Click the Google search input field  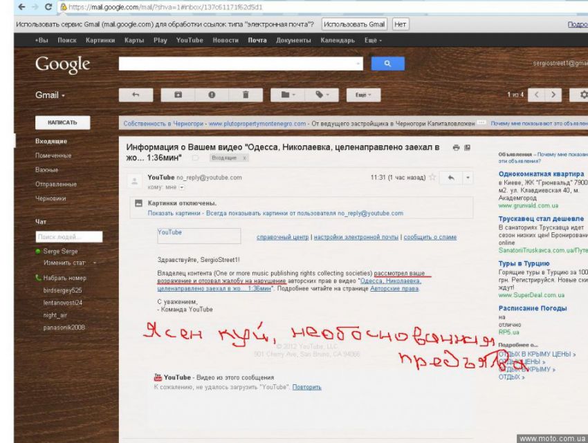pyautogui.click(x=241, y=64)
